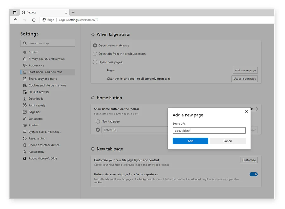Viewport: 285px width, 209px height.
Task: Open the tab actions menu icon
Action: [x=15, y=12]
